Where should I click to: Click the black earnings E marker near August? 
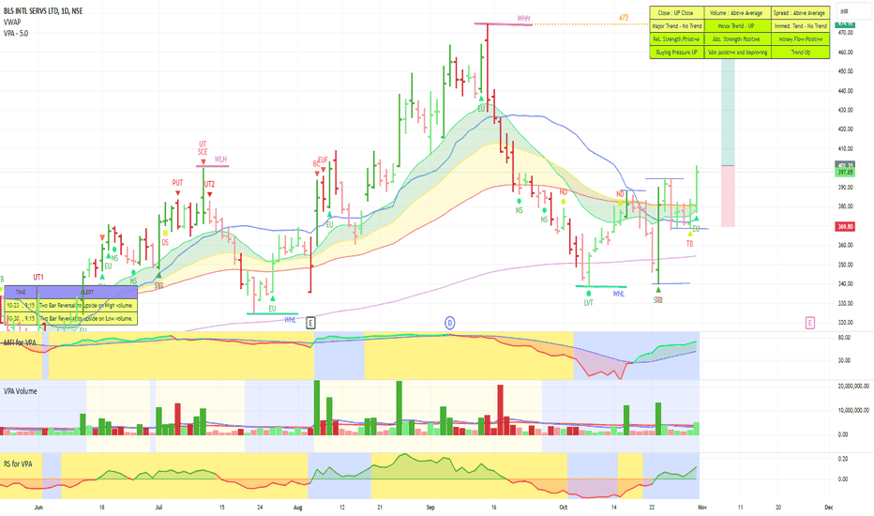point(310,323)
